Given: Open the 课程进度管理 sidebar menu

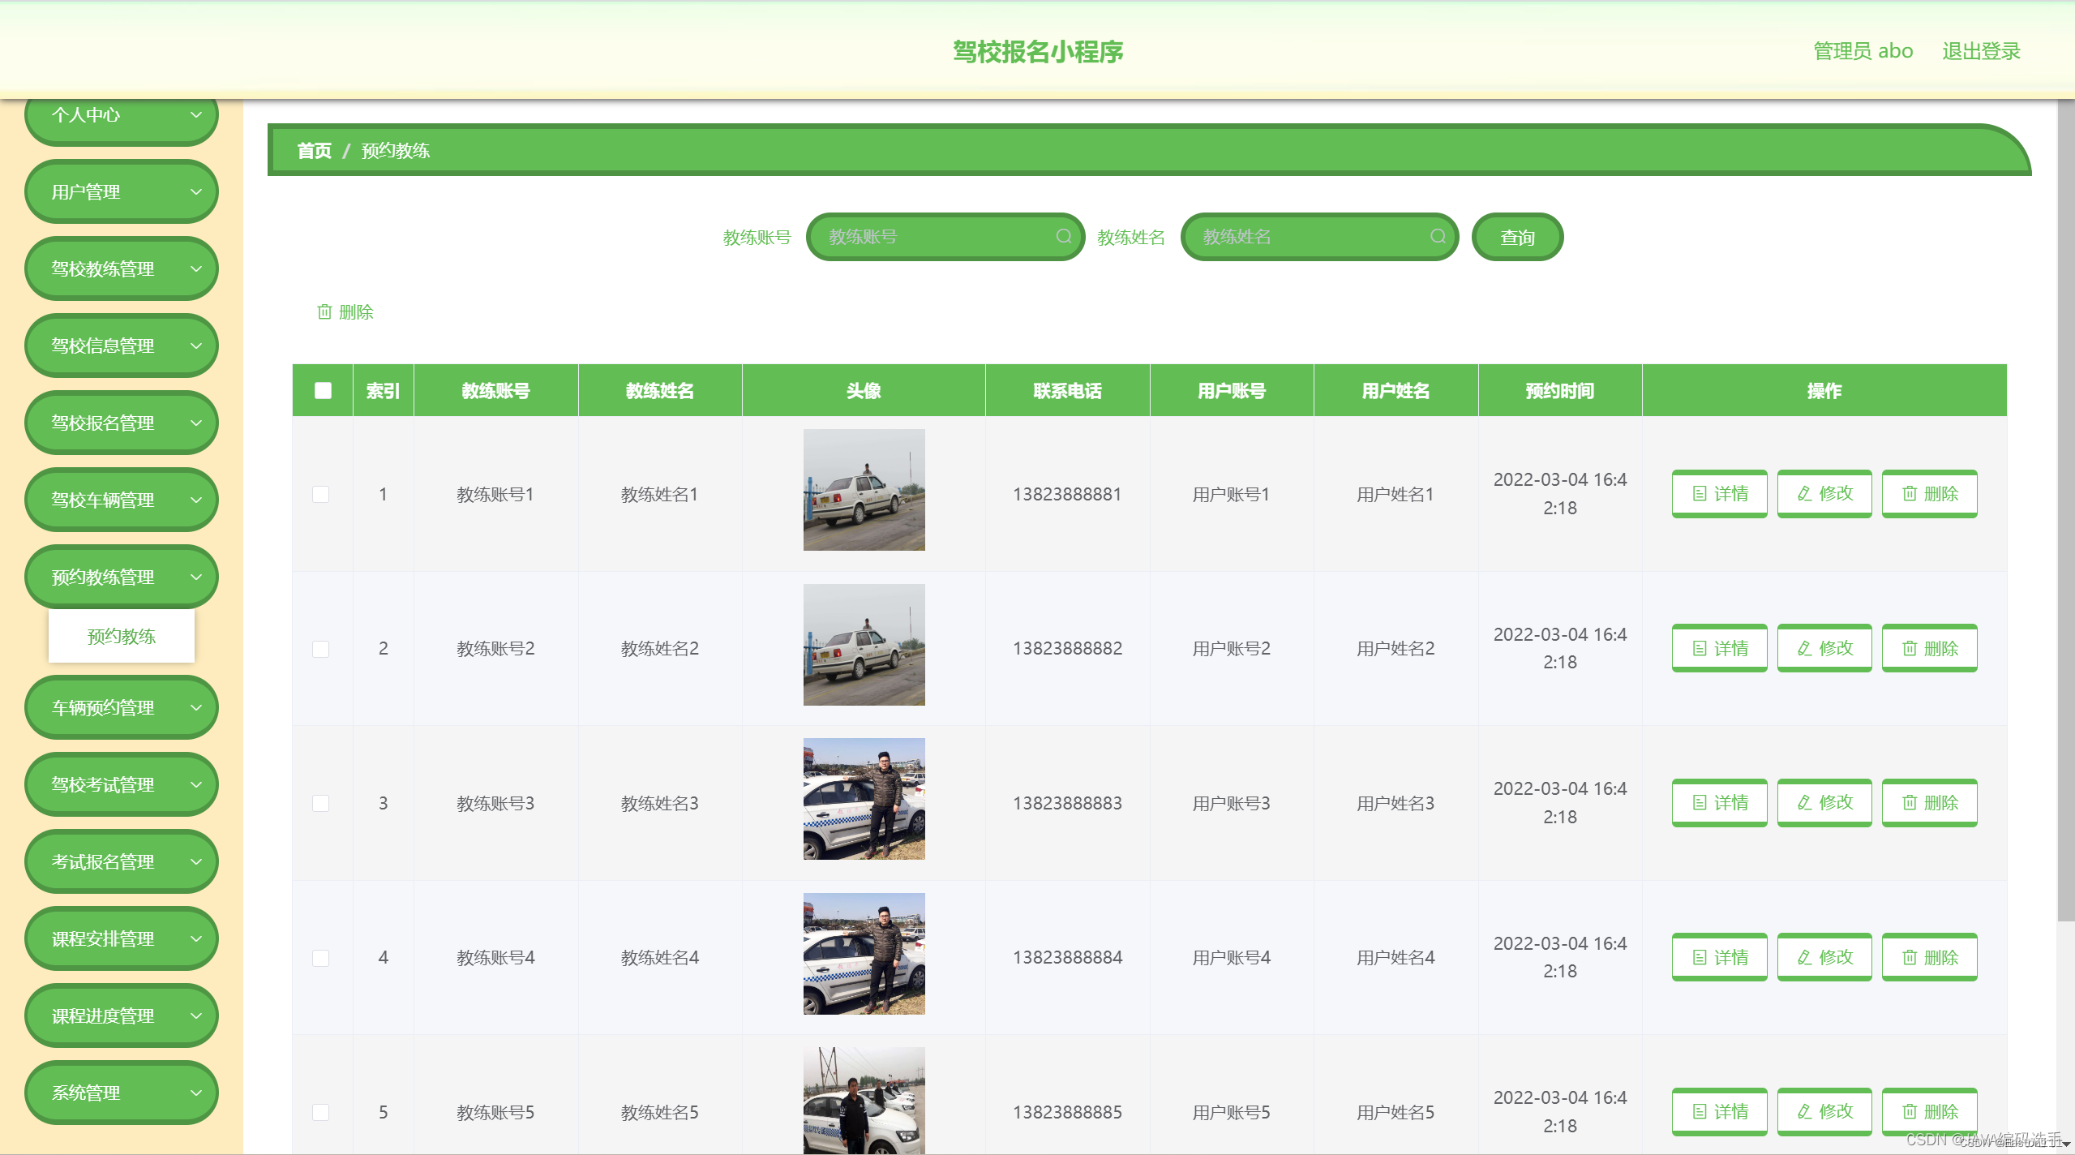Looking at the screenshot, I should (x=122, y=1015).
